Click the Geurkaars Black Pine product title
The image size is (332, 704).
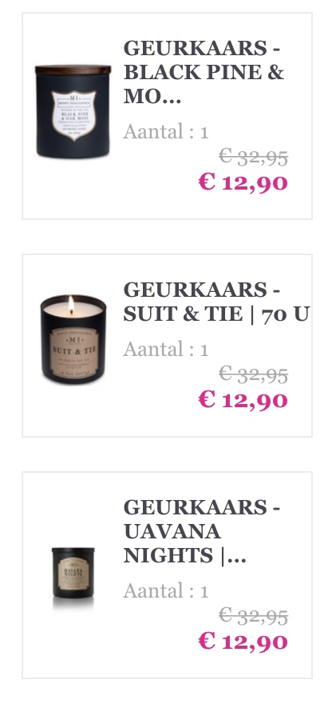(204, 72)
